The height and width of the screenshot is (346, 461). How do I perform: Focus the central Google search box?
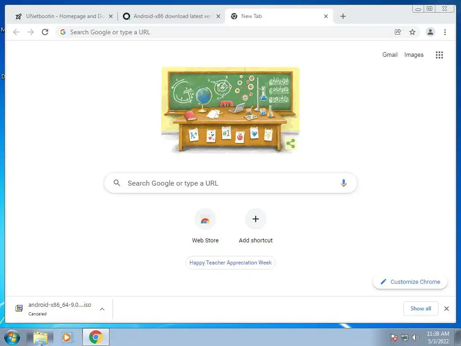230,183
